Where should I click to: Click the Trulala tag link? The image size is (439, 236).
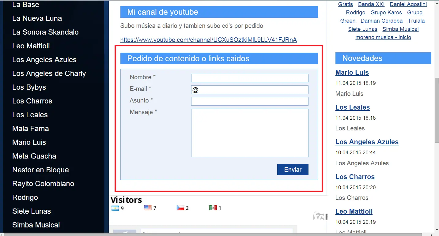pyautogui.click(x=416, y=21)
